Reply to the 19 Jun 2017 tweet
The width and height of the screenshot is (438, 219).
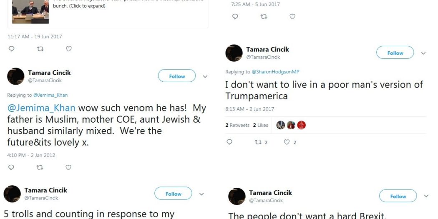(11, 49)
